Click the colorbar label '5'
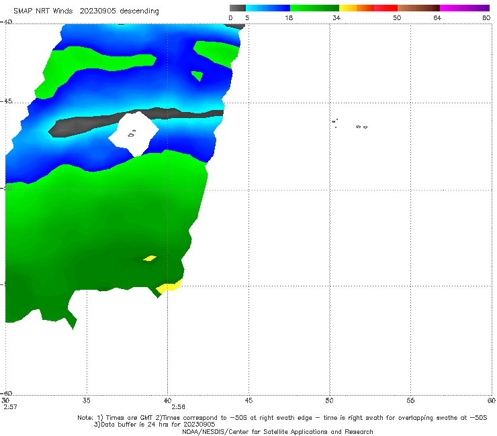 (247, 17)
